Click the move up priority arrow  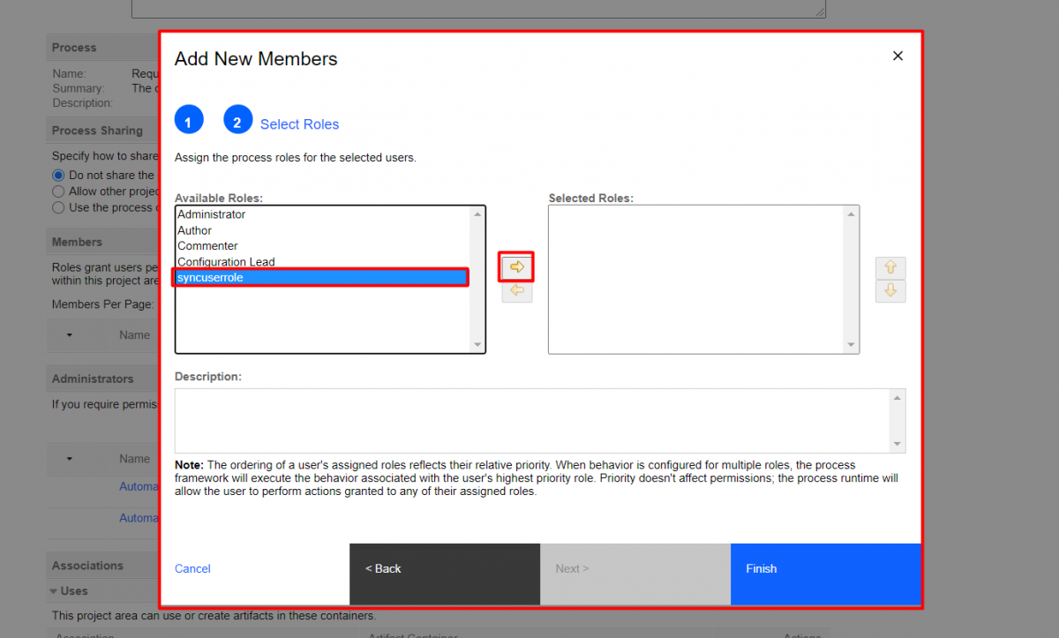890,267
